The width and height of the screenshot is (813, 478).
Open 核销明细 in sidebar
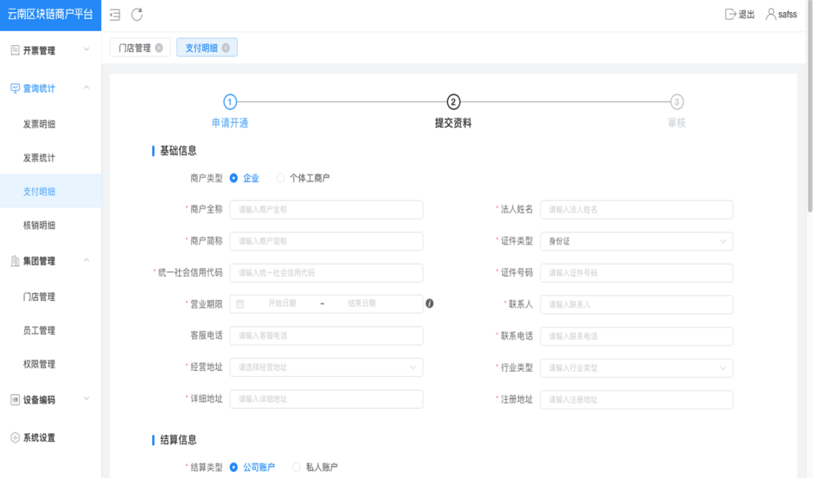[x=39, y=225]
